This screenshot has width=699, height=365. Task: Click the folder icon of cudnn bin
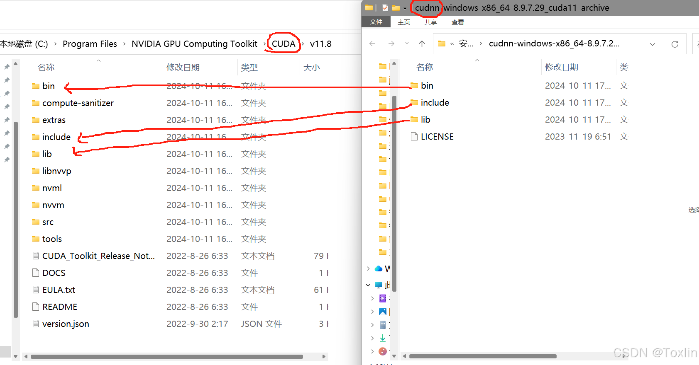tap(414, 85)
